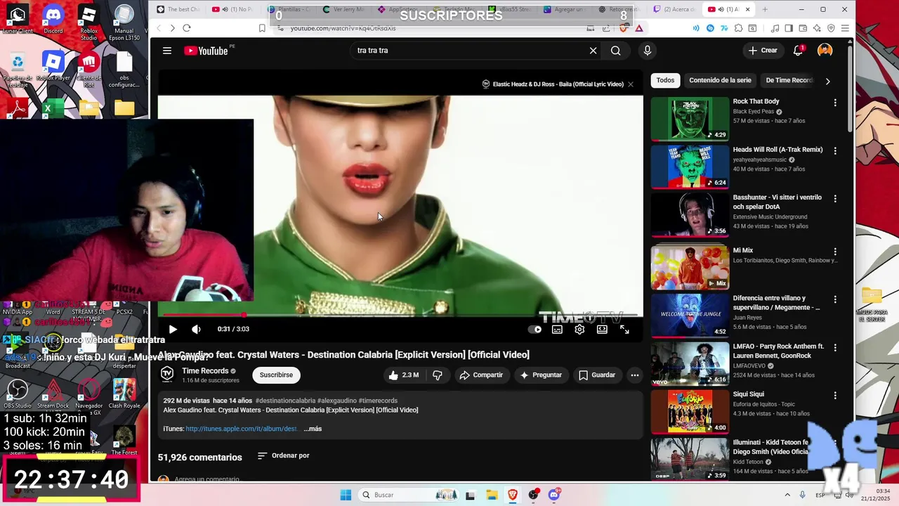Click Compartir to share the video
The image size is (899, 506).
[481, 375]
